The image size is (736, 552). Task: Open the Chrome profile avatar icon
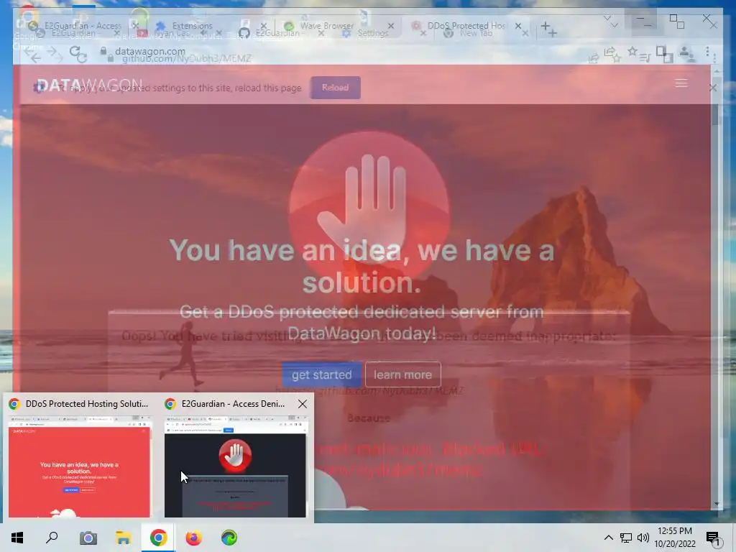click(685, 52)
